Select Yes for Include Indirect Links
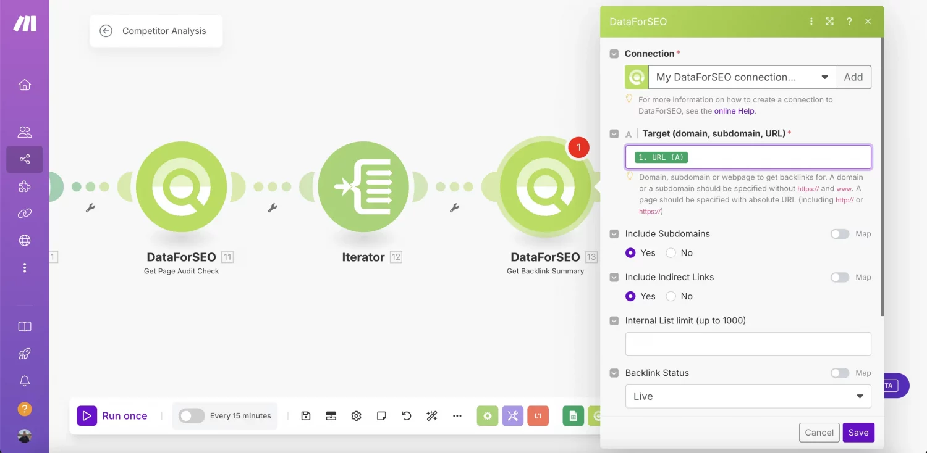Screen dimensions: 927x453 pyautogui.click(x=630, y=296)
